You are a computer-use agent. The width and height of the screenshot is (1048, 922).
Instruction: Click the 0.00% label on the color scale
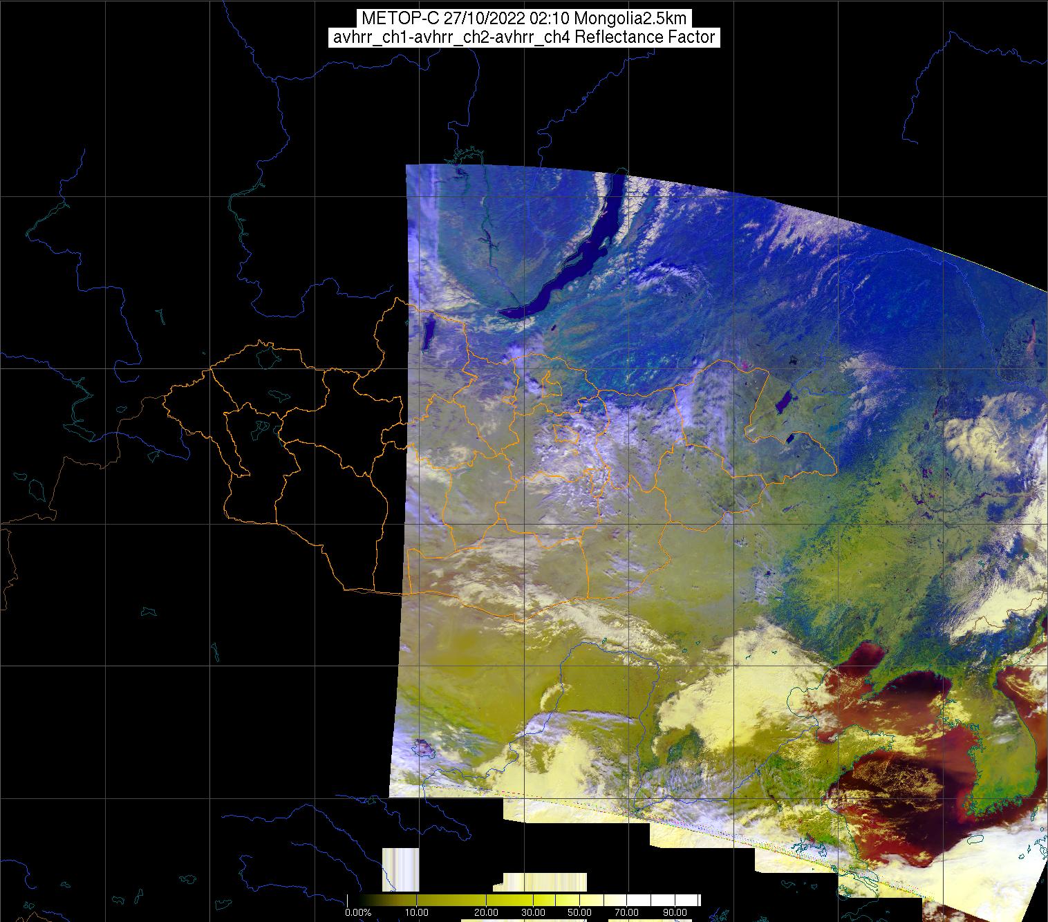coord(358,913)
